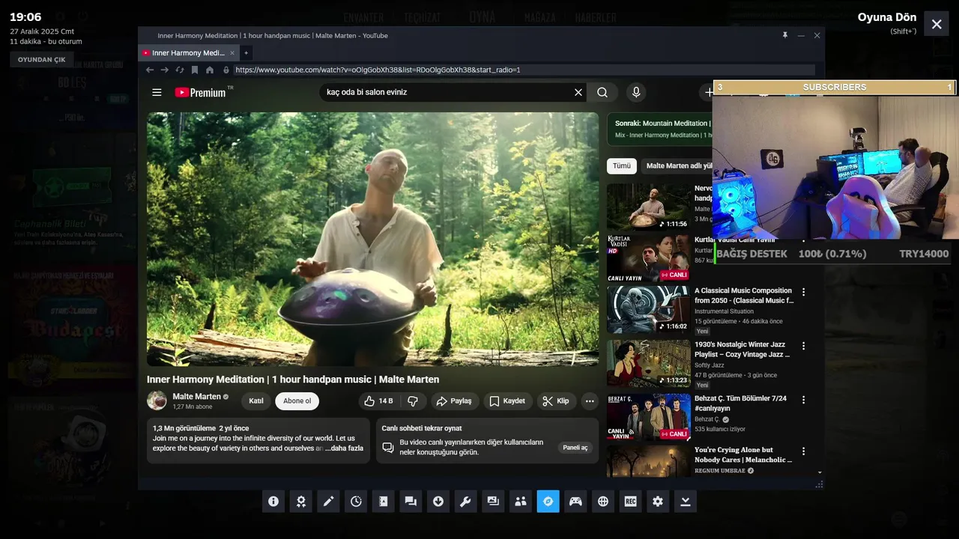Clear the YouTube search box with X

click(x=578, y=92)
